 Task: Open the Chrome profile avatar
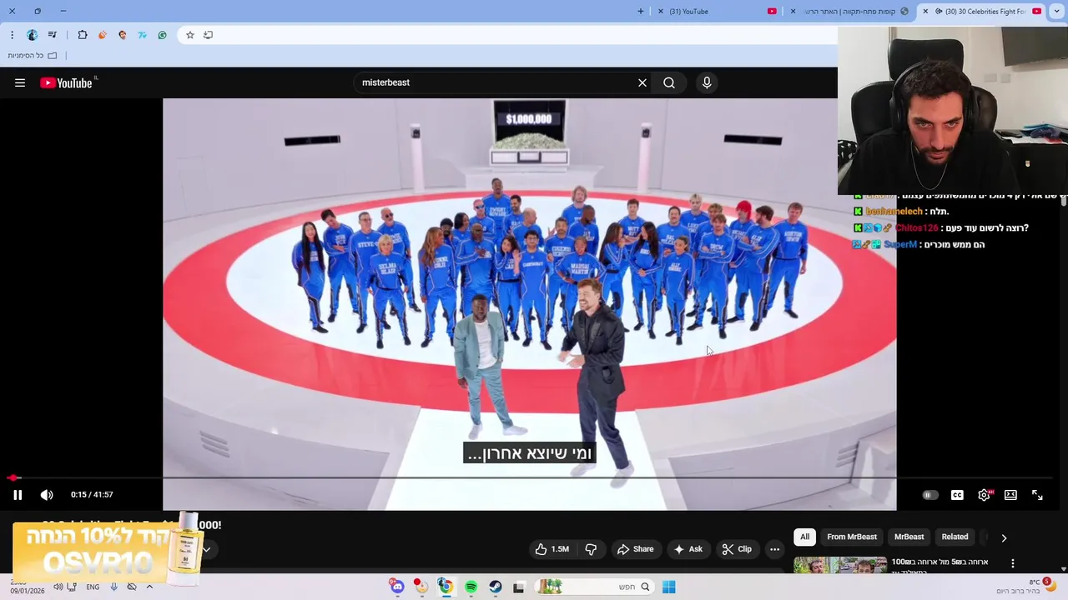coord(32,35)
